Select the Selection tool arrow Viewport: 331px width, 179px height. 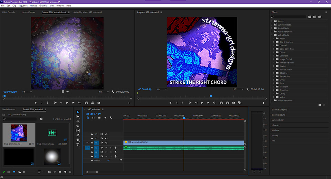78,112
